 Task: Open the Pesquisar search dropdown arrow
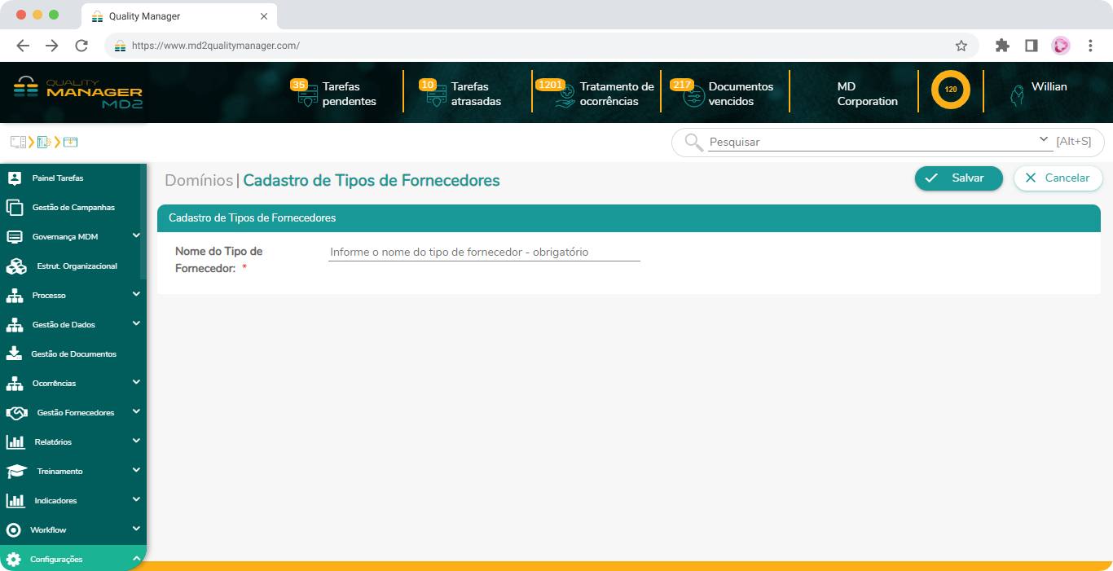tap(1044, 140)
